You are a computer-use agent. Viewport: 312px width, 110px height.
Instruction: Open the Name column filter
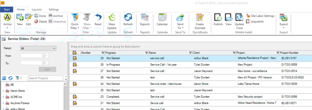[x=190, y=53]
